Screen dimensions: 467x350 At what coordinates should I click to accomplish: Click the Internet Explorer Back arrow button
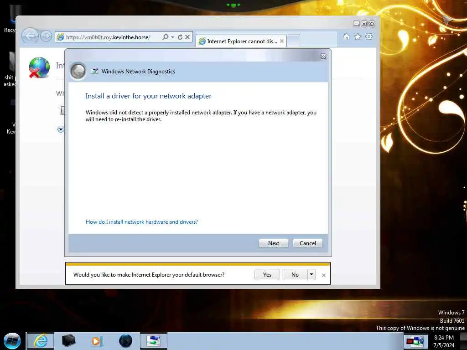30,36
